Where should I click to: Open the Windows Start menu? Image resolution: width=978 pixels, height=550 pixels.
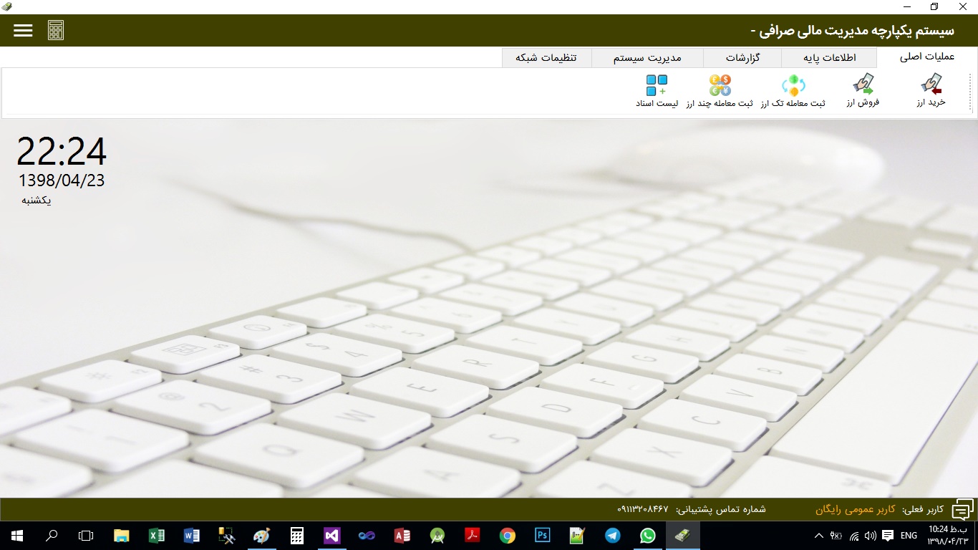point(16,536)
